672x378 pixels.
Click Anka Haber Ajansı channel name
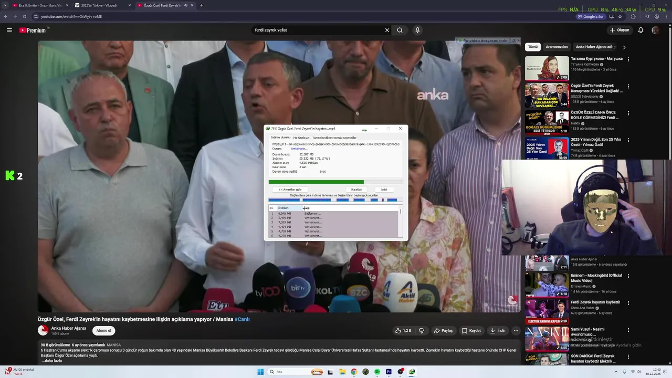(x=68, y=328)
